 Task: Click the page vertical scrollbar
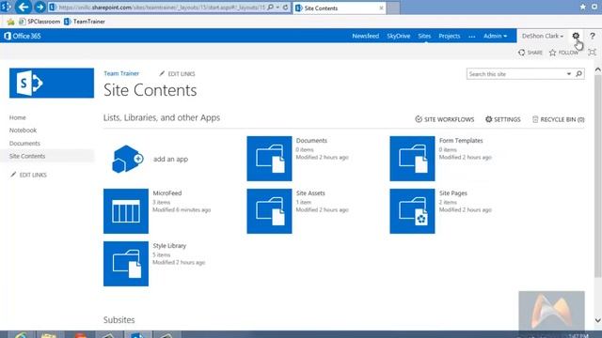(598, 176)
